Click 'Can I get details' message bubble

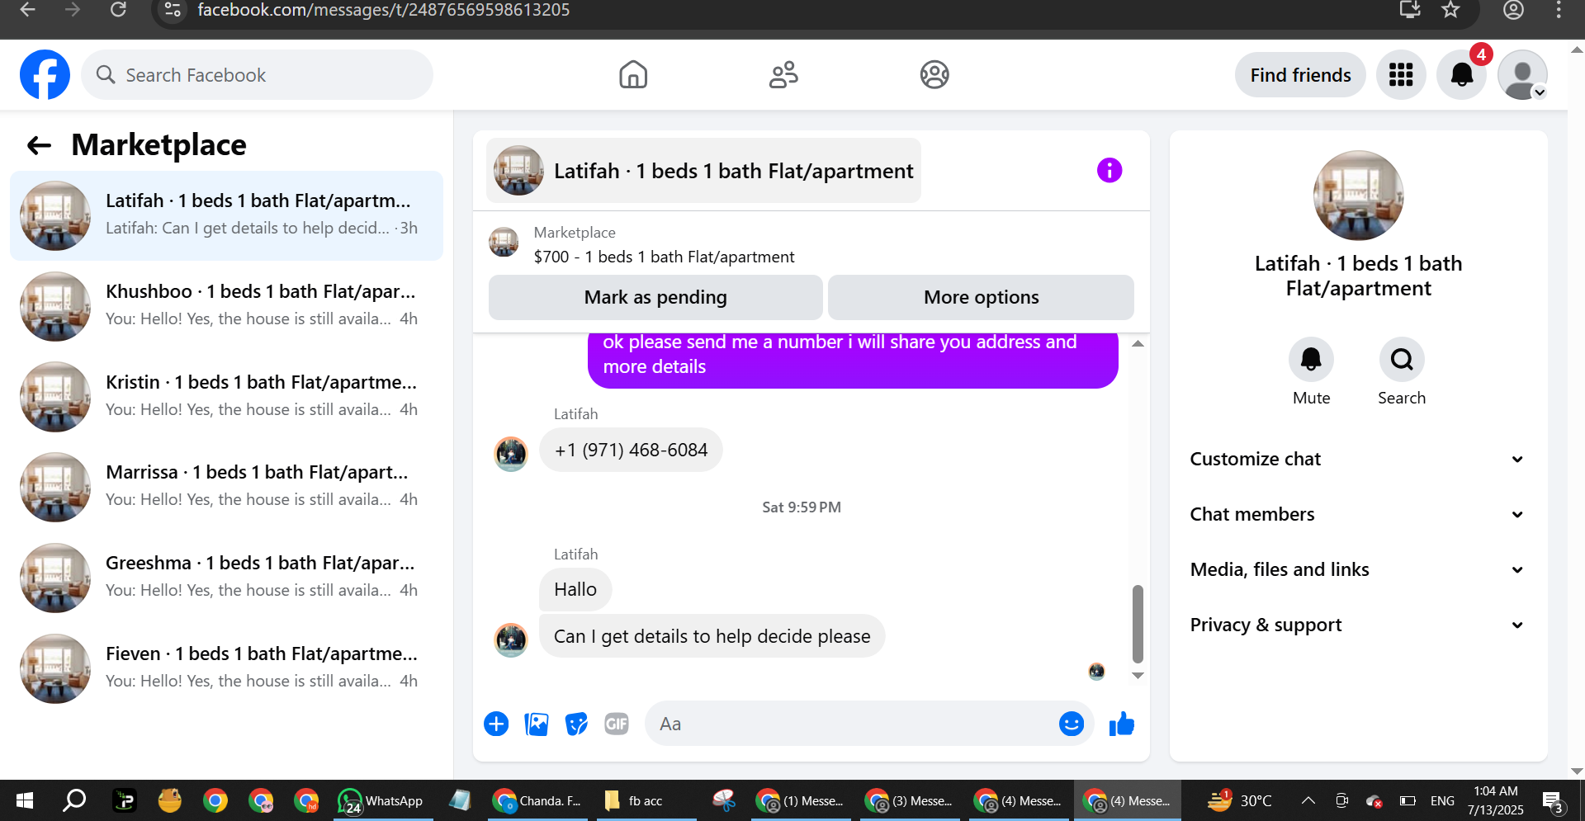pos(712,637)
